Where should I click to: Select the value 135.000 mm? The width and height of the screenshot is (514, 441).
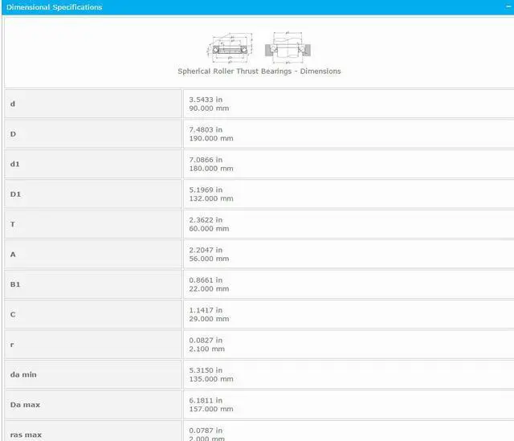(211, 379)
